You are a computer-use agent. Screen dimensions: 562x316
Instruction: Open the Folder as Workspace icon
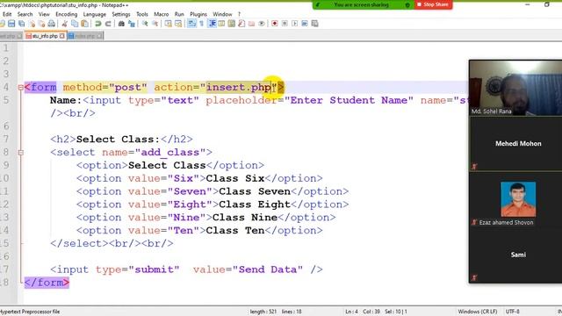(x=252, y=24)
